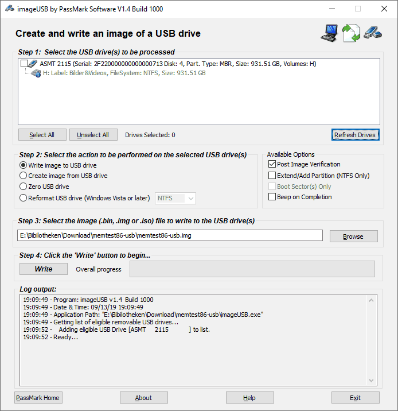This screenshot has width=398, height=411.
Task: Click the 'Date & Time' log line
Action: [x=83, y=307]
